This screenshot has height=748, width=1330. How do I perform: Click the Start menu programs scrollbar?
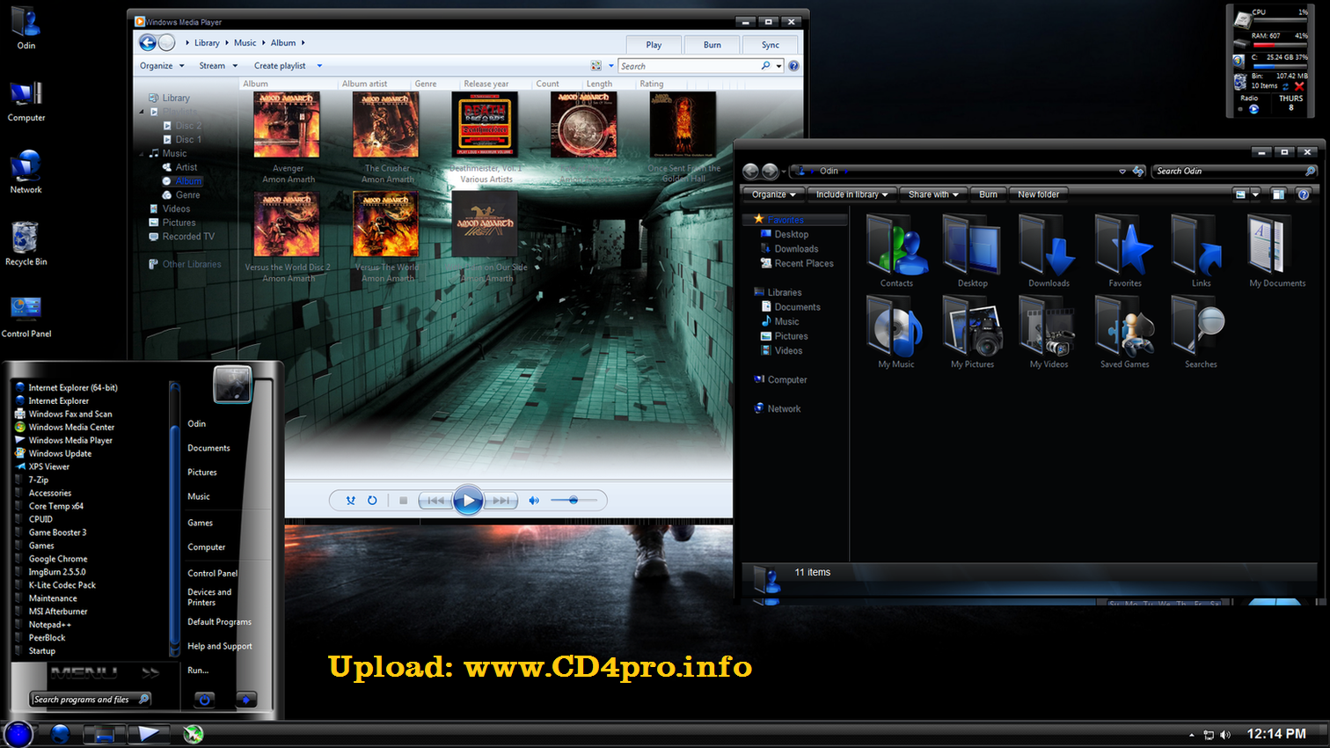coord(174,519)
